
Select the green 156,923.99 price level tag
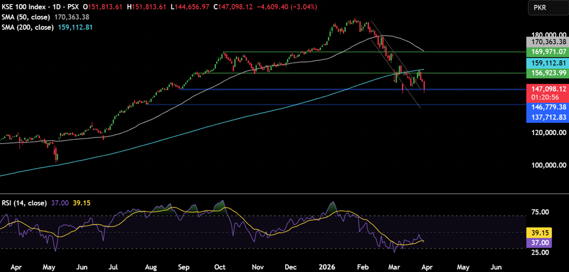point(547,73)
